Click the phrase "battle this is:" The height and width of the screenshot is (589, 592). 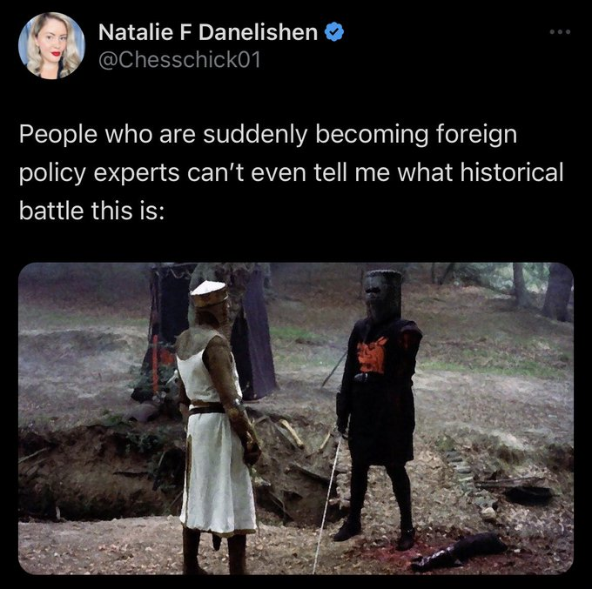(x=91, y=211)
